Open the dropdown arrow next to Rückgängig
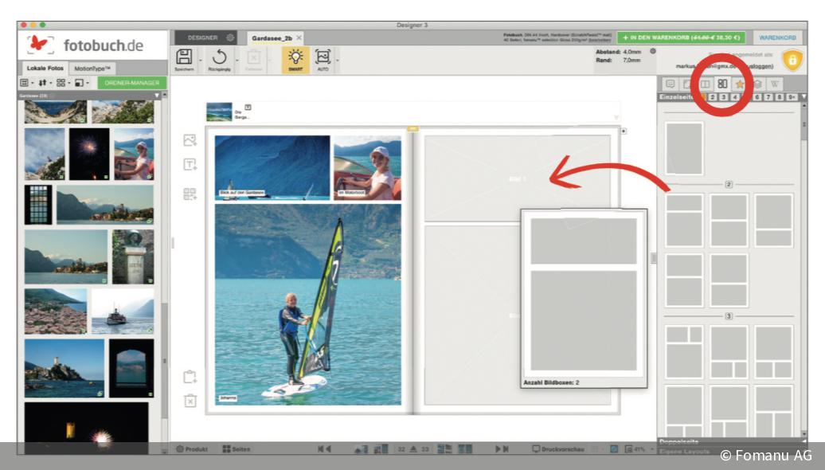Viewport: 825px width, 470px height. point(237,61)
